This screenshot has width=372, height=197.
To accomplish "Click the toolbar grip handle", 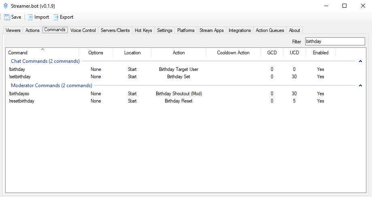I will [x=1, y=17].
